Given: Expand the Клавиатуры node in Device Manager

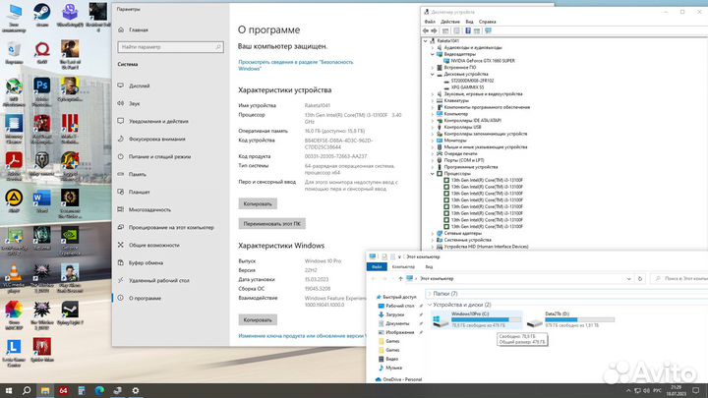Looking at the screenshot, I should point(432,100).
